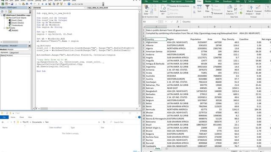Click the (Name) Module1 property row
The height and width of the screenshot is (152, 271).
tap(15, 55)
